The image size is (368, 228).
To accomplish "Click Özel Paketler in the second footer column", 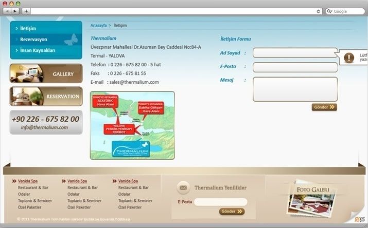I will click(x=79, y=207).
